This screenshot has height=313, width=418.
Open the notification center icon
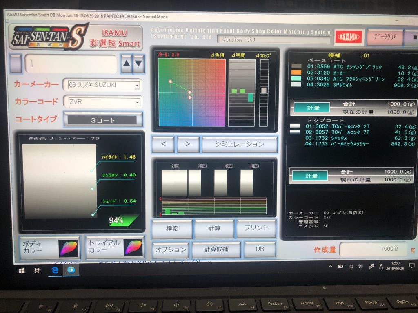pyautogui.click(x=412, y=265)
